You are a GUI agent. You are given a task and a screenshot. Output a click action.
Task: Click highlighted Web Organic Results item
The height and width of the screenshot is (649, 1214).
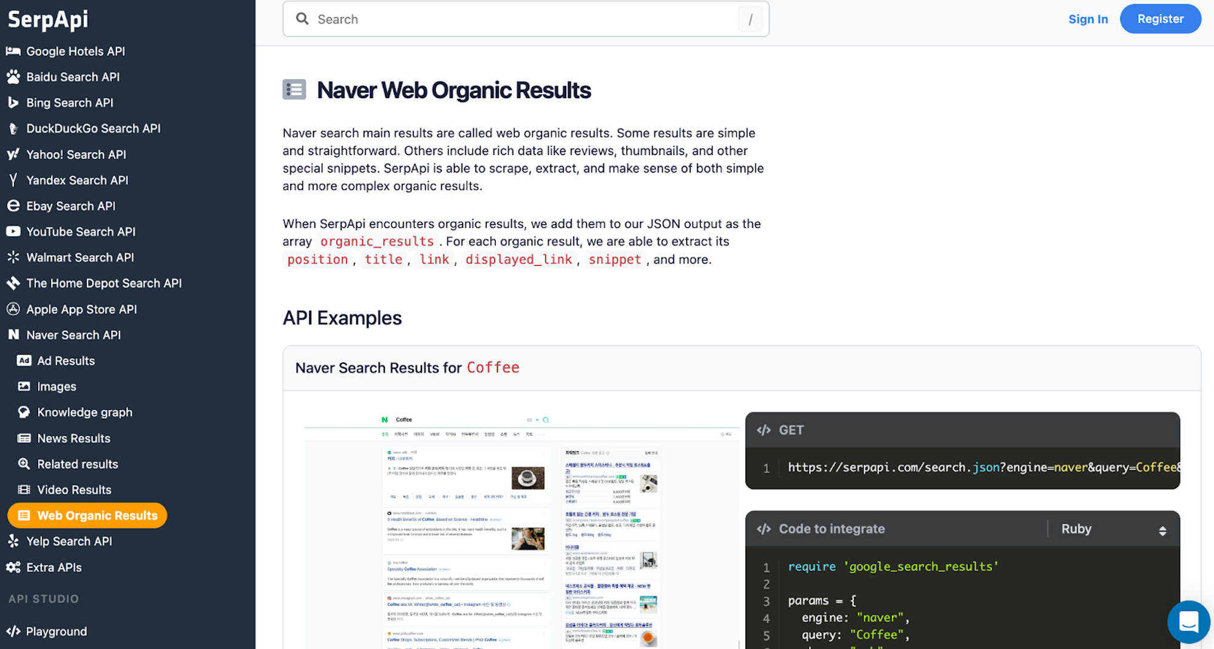point(87,515)
